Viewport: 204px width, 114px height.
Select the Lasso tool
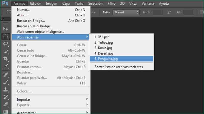pyautogui.click(x=5, y=44)
